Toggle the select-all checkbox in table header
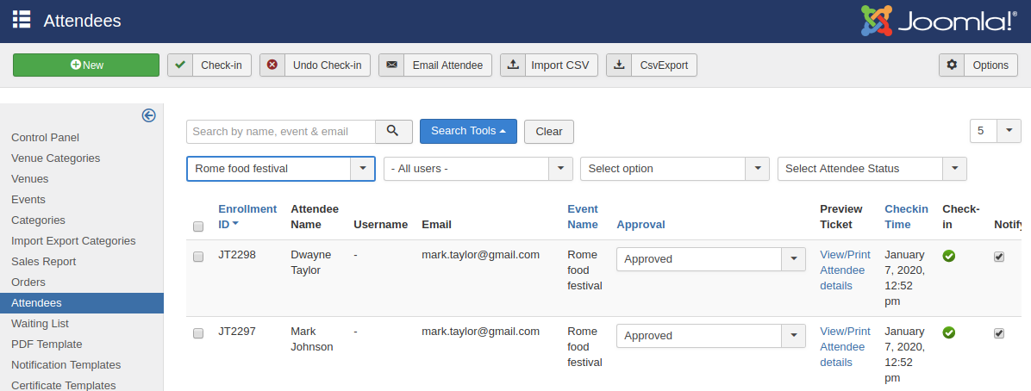Screen dimensions: 1031x391 click(198, 227)
